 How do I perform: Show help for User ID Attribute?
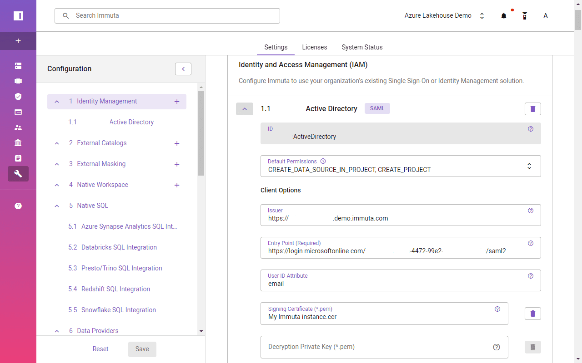pos(531,276)
